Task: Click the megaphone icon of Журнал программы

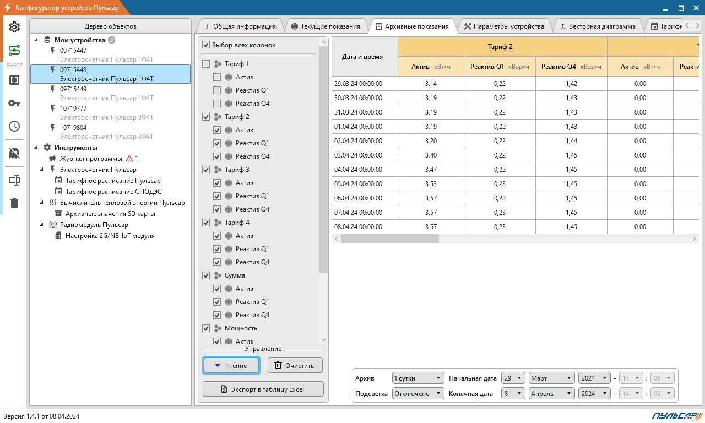Action: [53, 159]
